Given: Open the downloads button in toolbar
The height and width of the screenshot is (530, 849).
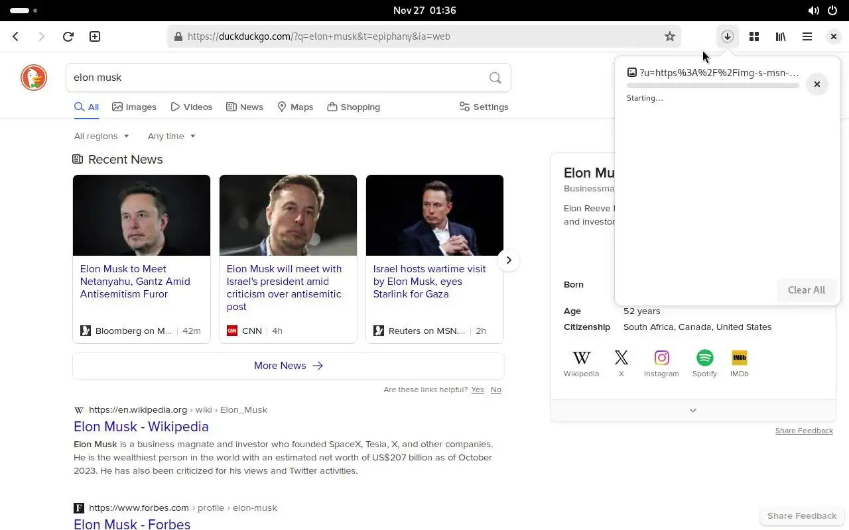Looking at the screenshot, I should point(728,36).
